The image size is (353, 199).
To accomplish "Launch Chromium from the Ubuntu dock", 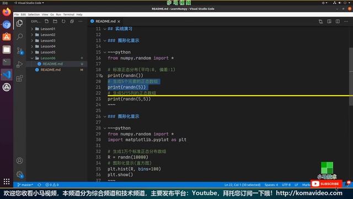I will [7, 24].
